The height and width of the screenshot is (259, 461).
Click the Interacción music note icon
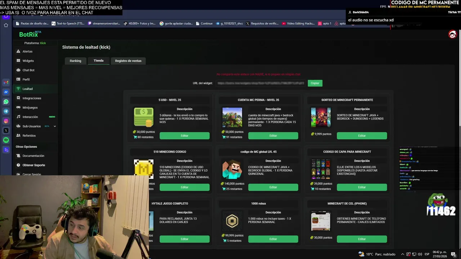[18, 117]
